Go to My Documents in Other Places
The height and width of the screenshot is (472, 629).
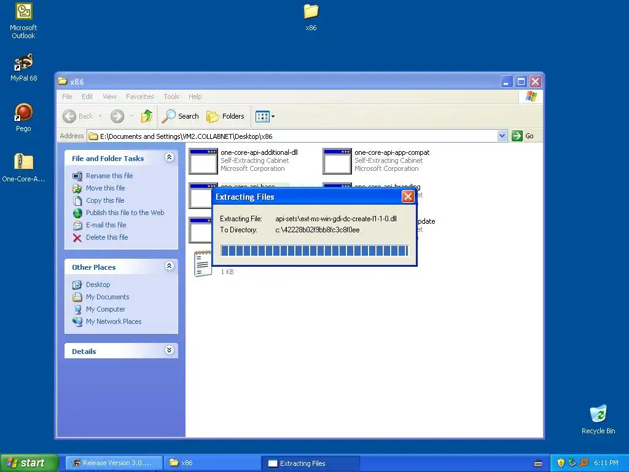click(x=107, y=297)
